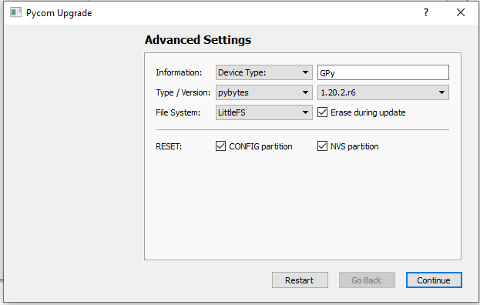Open the 1.20.2.r6 version dropdown
Screen dimensions: 480x305
[x=383, y=92]
